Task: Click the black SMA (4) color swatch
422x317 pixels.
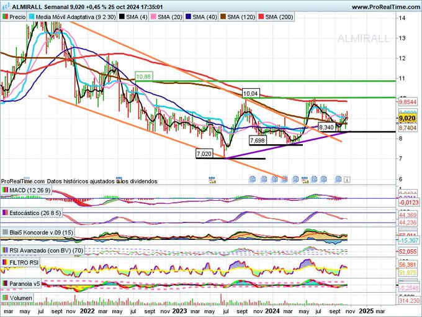Action: click(x=122, y=17)
